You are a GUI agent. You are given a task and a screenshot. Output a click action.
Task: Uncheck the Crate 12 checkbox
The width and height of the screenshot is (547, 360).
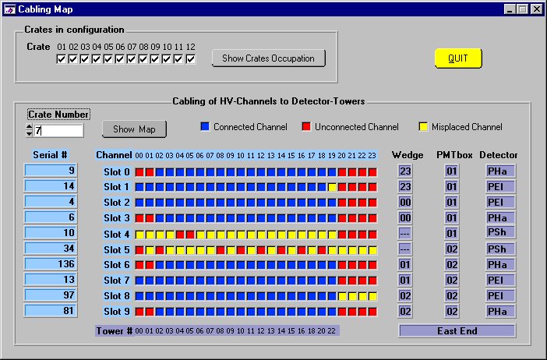click(190, 59)
